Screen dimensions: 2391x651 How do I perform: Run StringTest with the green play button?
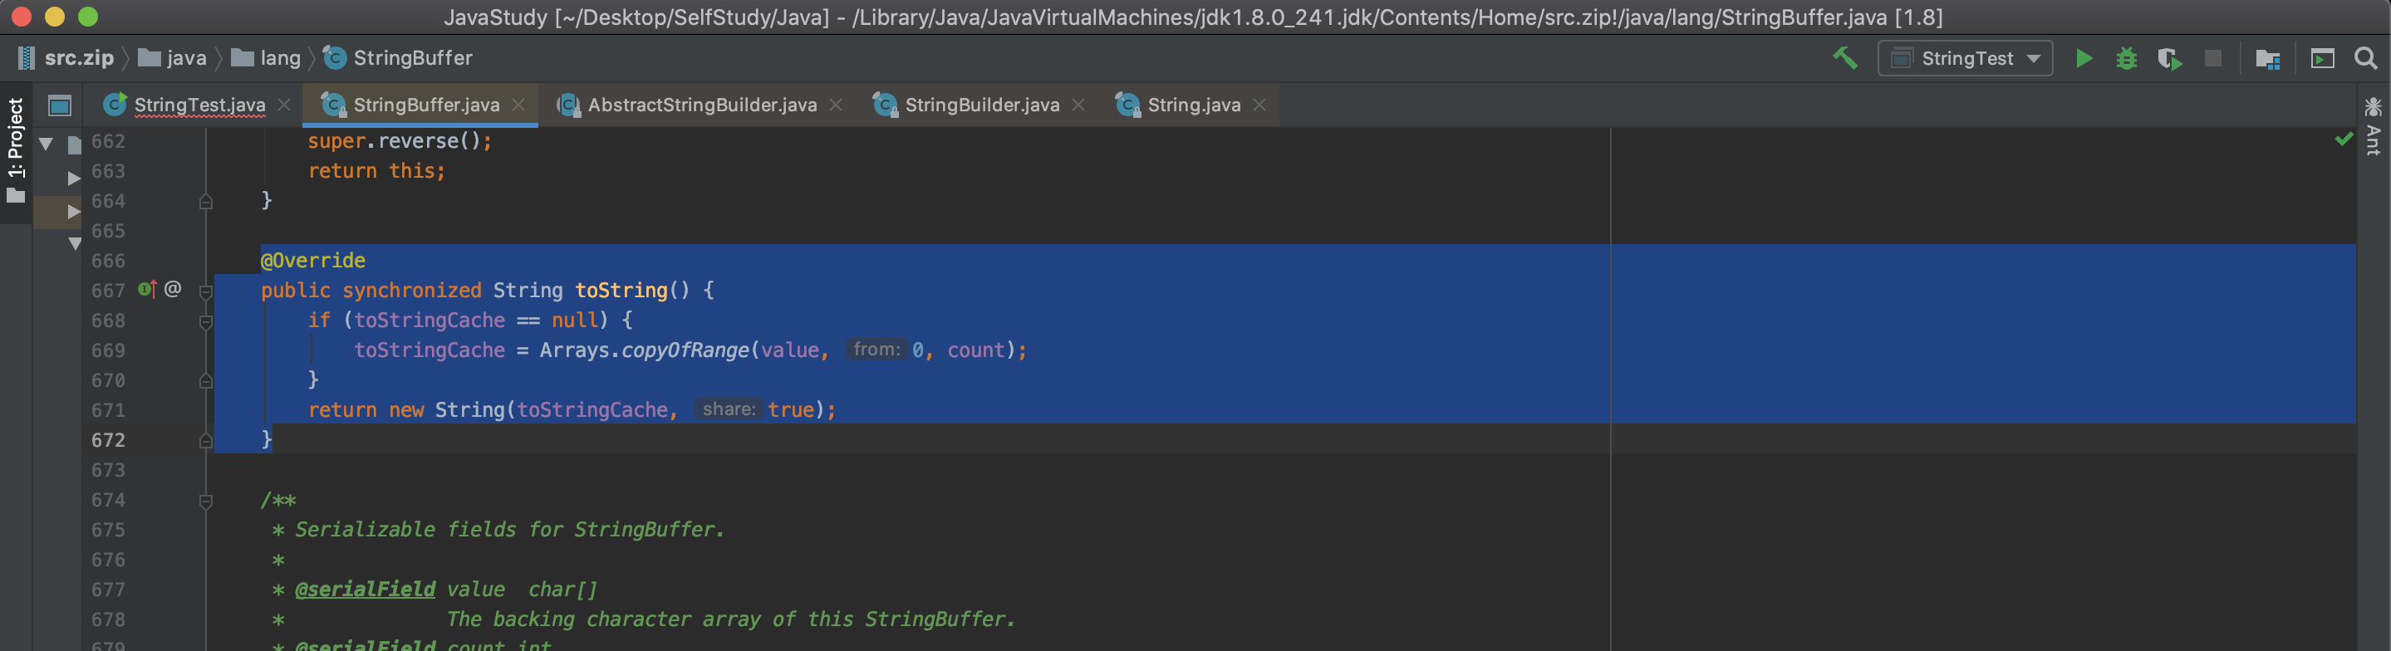tap(2084, 58)
